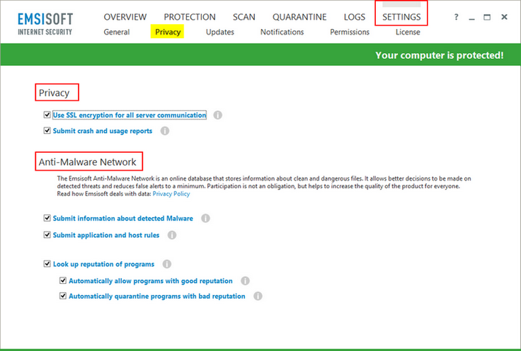Click 'Your computer is protected!' status banner
Screen dimensions: 521x351
(440, 55)
